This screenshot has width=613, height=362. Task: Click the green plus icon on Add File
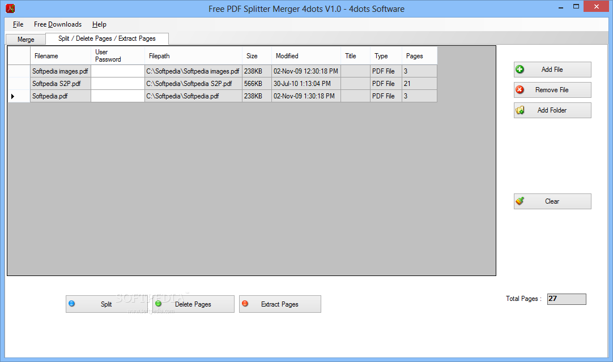click(x=520, y=70)
